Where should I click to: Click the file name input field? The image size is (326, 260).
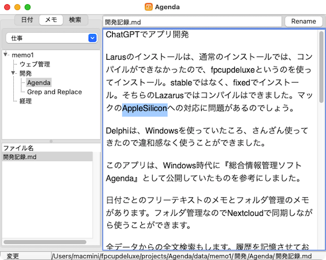click(192, 22)
